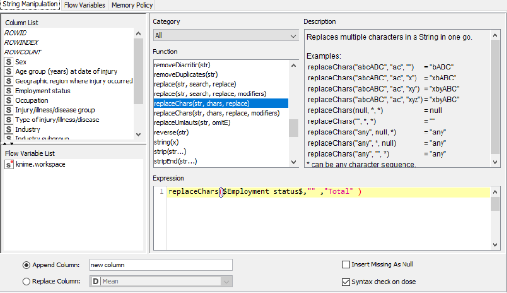Click the Expression editor scroll down arrow
The width and height of the screenshot is (507, 293).
click(495, 245)
